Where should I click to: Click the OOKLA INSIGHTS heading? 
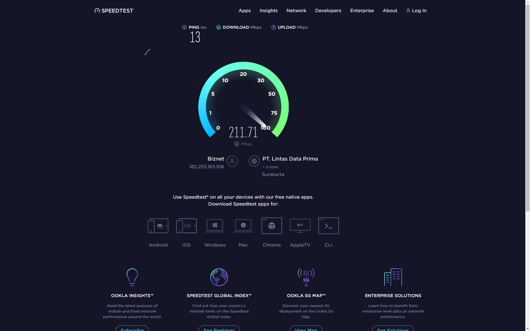pyautogui.click(x=132, y=296)
